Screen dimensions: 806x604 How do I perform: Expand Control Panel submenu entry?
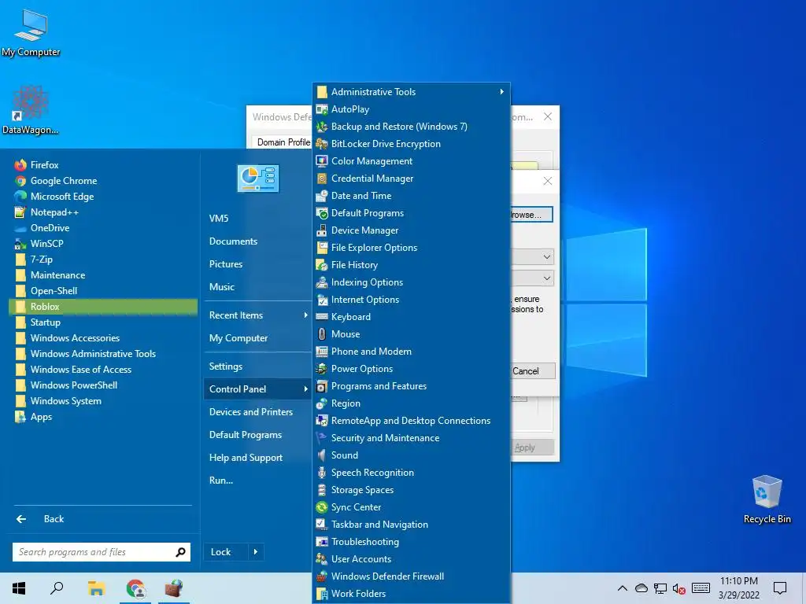point(257,389)
